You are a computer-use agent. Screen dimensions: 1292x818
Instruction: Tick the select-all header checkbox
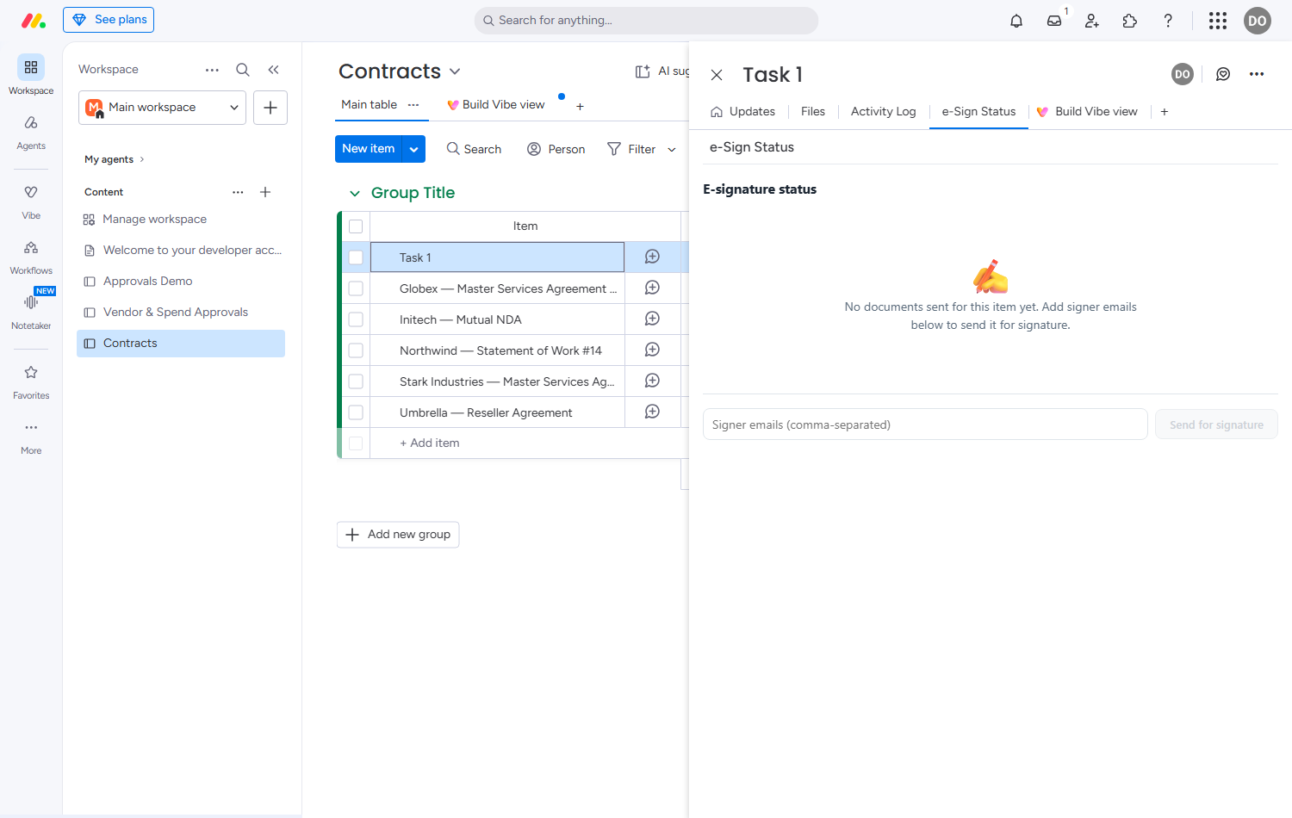pos(356,226)
